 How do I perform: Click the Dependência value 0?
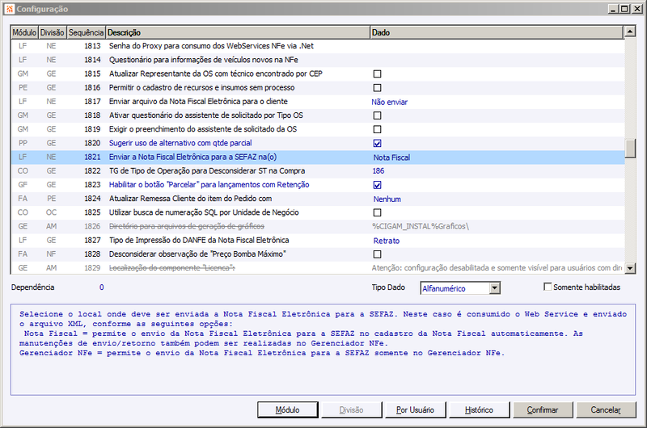pyautogui.click(x=102, y=287)
